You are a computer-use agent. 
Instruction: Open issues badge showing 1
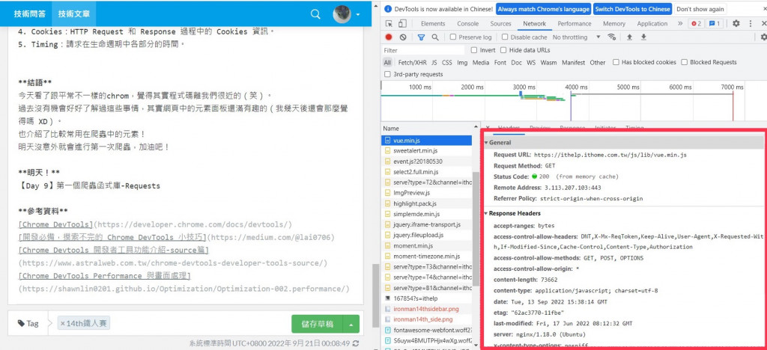coord(715,23)
